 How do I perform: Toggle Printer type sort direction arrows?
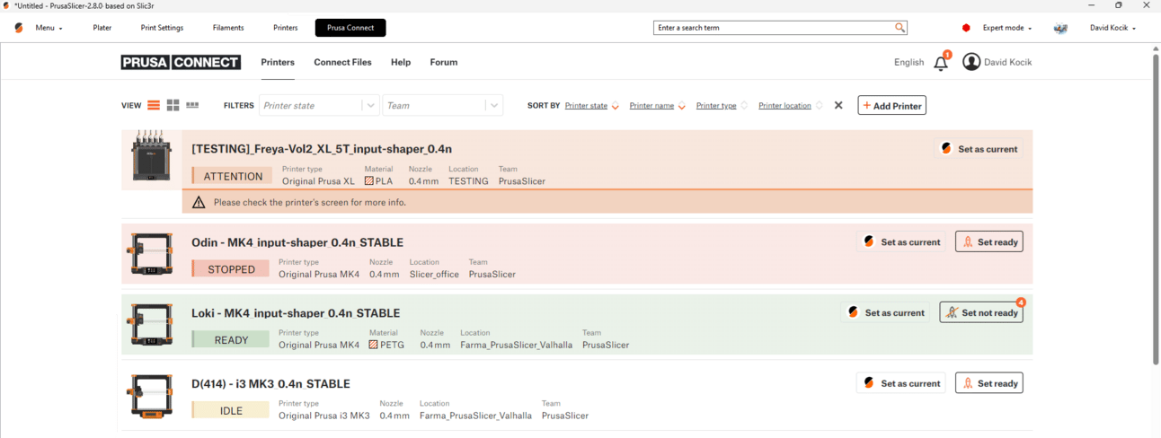[x=744, y=106]
